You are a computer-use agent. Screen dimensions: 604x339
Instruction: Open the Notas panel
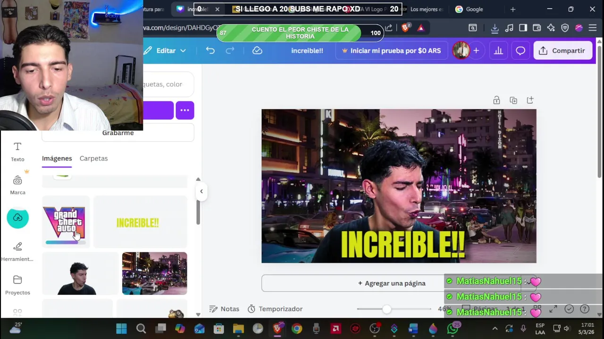coord(224,309)
